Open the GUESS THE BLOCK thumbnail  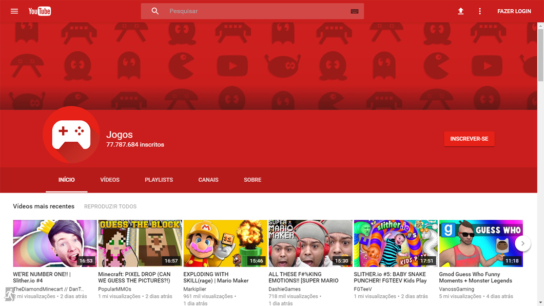click(140, 243)
